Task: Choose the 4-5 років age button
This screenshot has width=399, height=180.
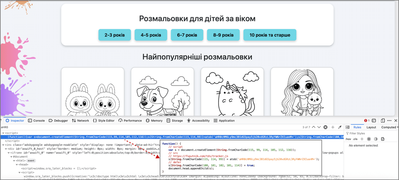Action: pyautogui.click(x=151, y=35)
